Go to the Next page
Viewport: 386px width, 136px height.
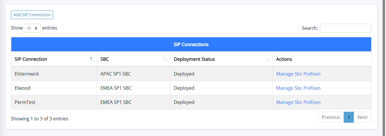click(362, 117)
